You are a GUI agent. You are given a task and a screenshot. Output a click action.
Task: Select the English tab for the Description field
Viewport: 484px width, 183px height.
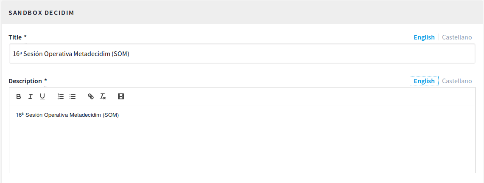click(x=424, y=81)
